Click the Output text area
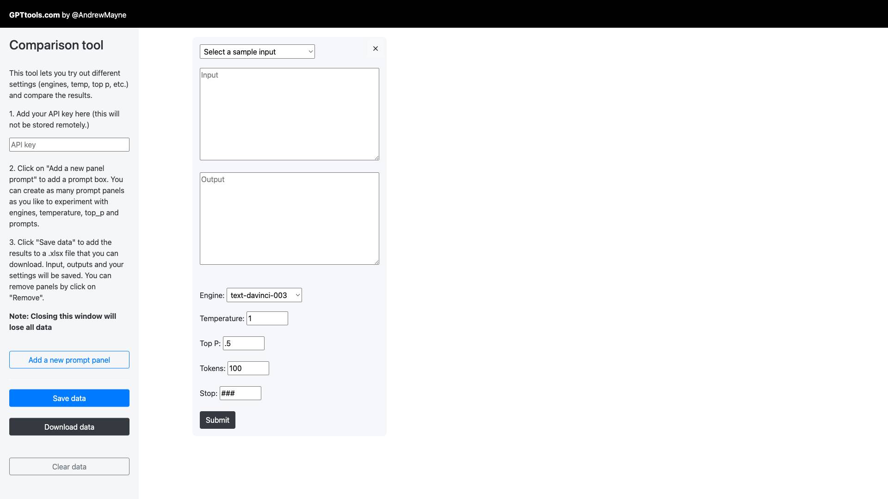This screenshot has width=888, height=499. (289, 219)
